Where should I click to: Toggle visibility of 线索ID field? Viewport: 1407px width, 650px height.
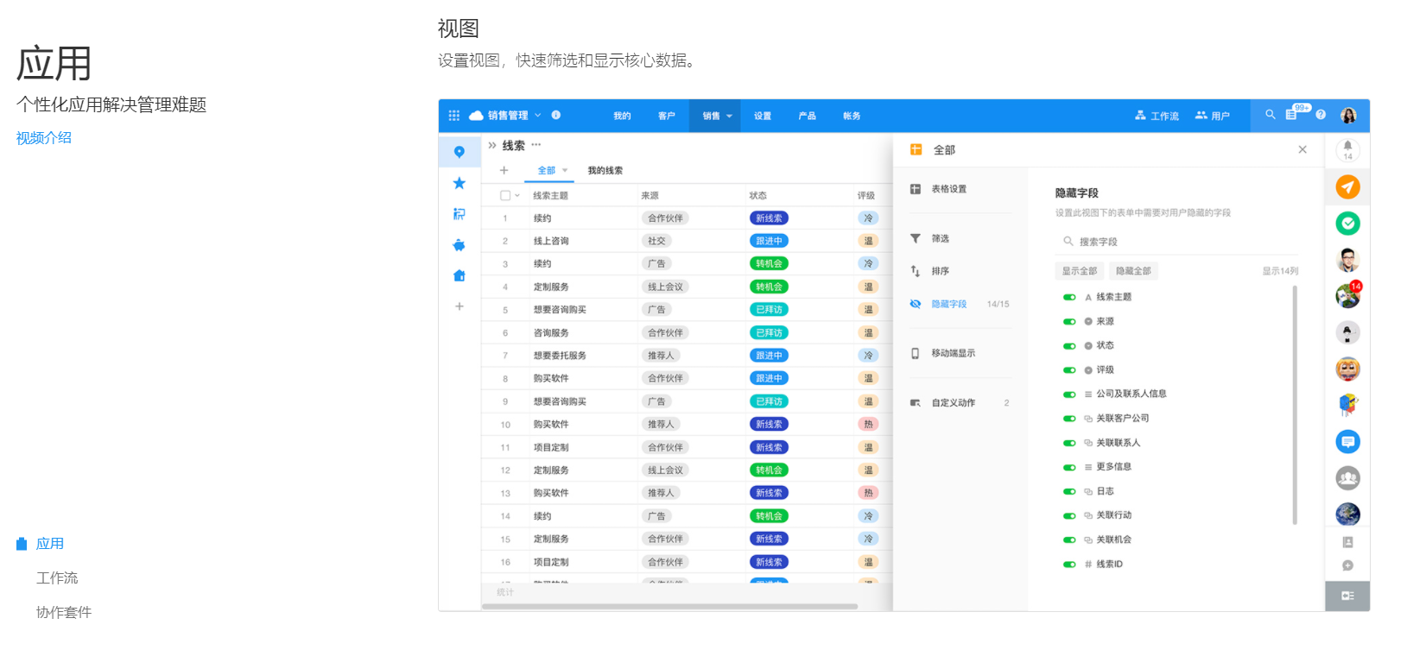coord(1069,565)
